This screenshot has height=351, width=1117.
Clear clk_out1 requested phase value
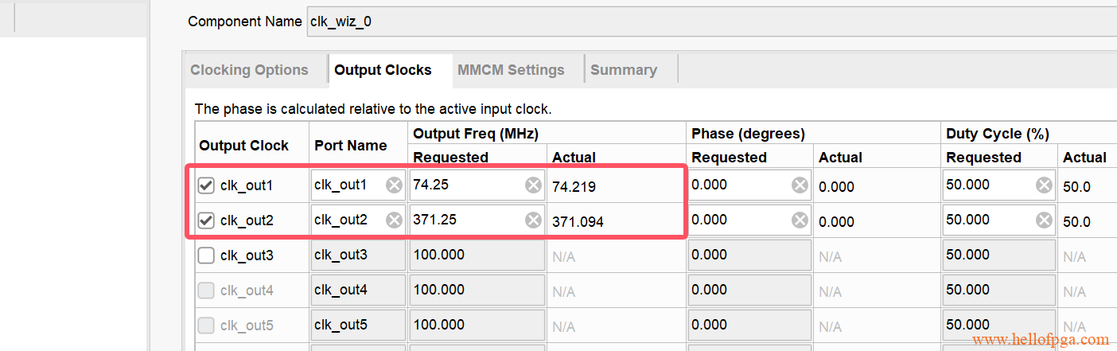point(800,185)
